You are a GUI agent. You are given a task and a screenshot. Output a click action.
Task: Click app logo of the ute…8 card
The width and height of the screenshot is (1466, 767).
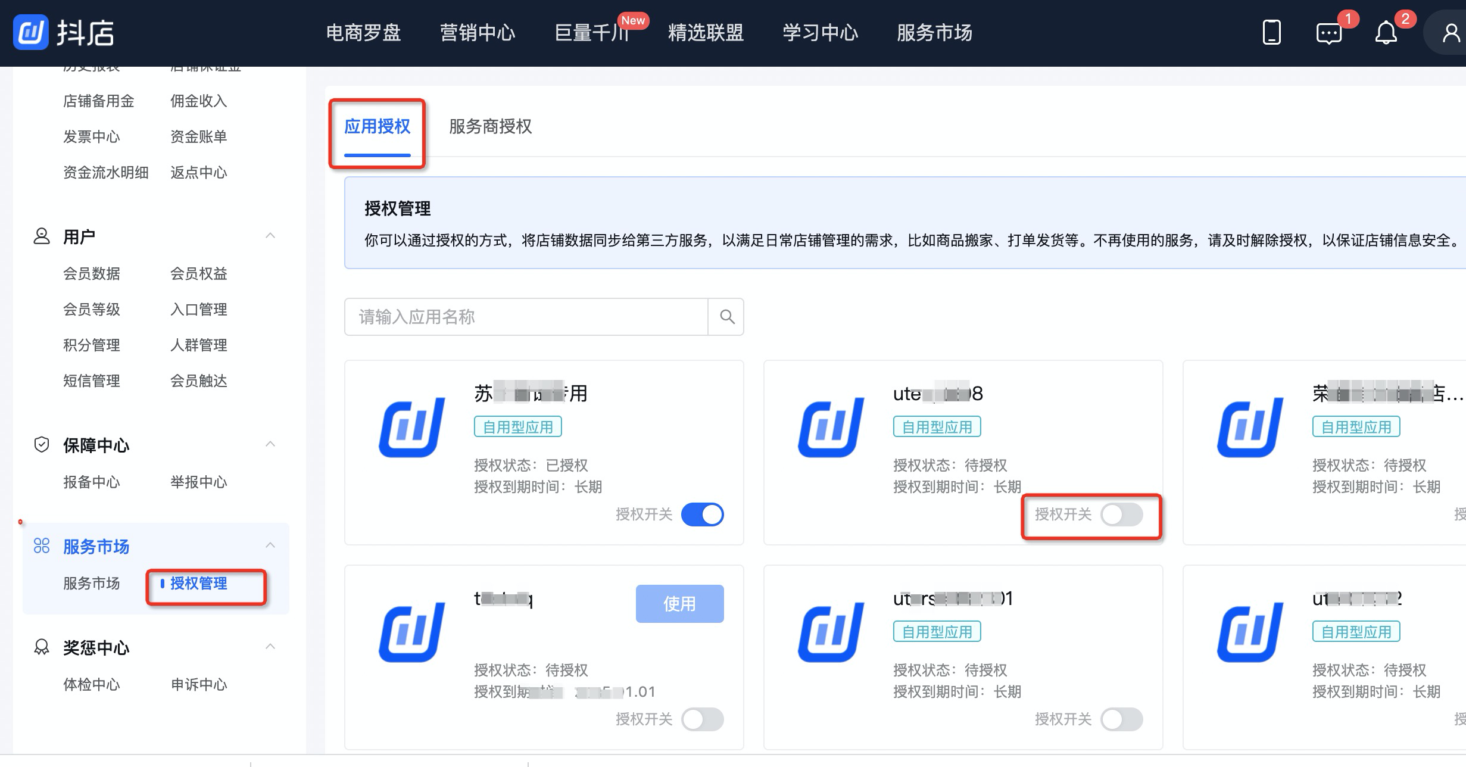(x=831, y=428)
